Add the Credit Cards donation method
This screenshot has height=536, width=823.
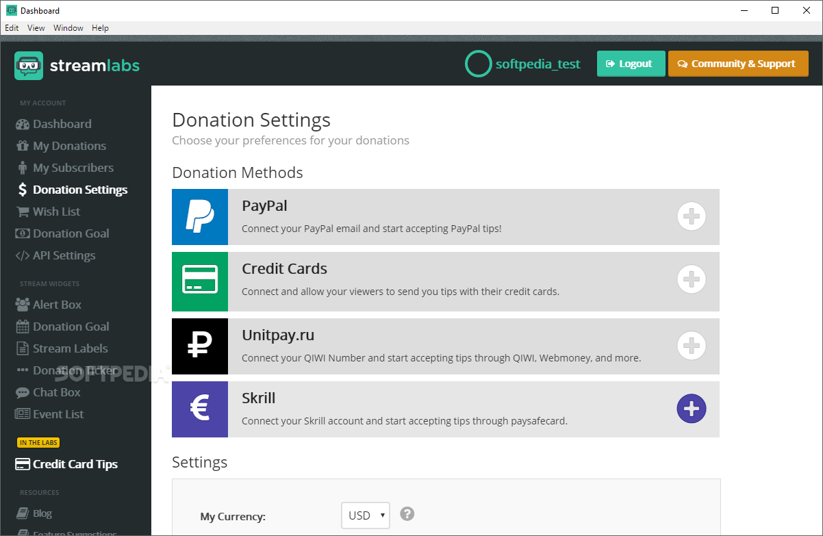point(692,279)
